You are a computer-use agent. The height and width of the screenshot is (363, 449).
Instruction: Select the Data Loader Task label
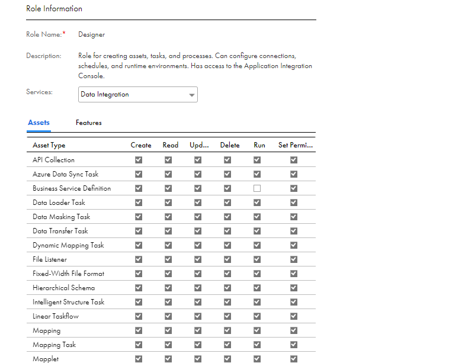click(x=59, y=203)
